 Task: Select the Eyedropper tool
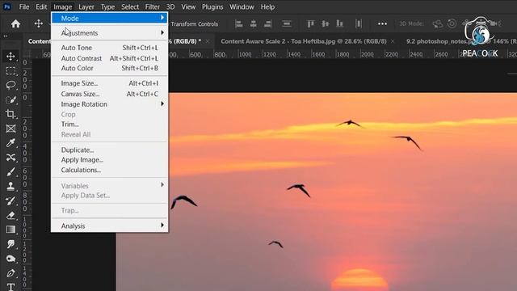(x=11, y=143)
